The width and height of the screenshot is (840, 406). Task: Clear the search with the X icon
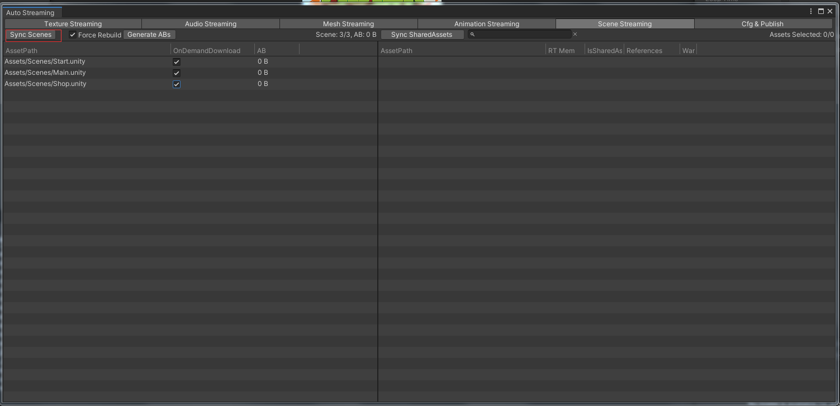(575, 35)
